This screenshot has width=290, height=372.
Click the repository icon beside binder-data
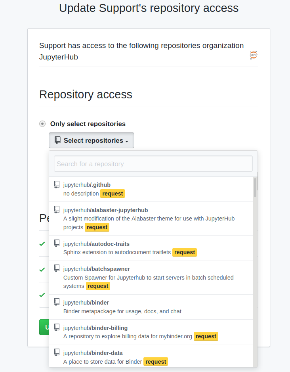56,352
